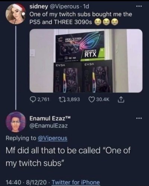Open sidney's profile picture with Santa hat
Image resolution: width=149 pixels, height=186 pixels.
15,13
